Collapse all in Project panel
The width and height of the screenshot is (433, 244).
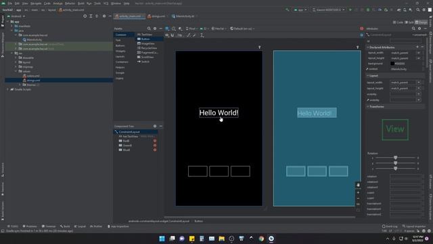(97, 16)
